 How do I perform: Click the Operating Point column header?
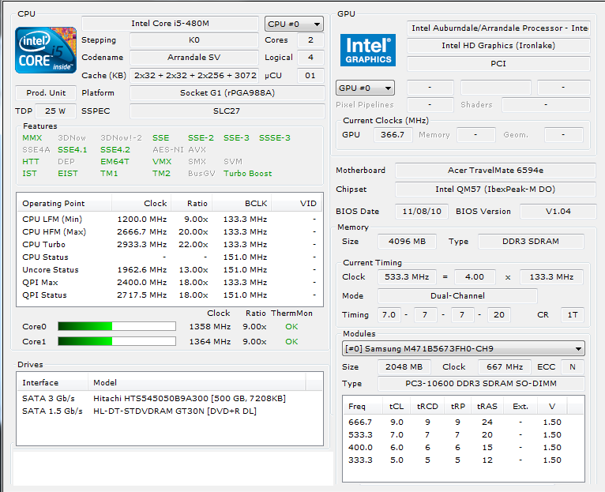(65, 204)
